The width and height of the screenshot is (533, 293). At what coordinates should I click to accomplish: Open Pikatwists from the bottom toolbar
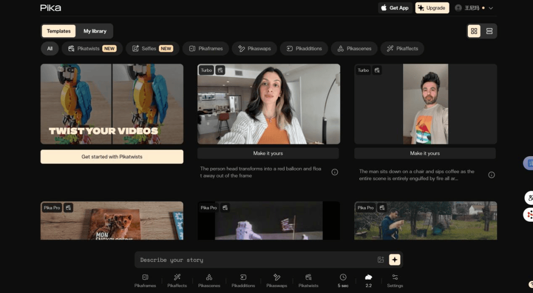308,281
